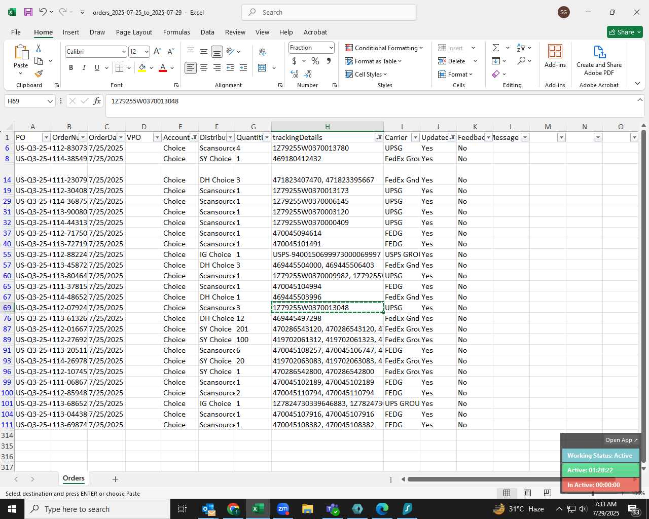
Task: Apply the yellow fill color
Action: [142, 68]
